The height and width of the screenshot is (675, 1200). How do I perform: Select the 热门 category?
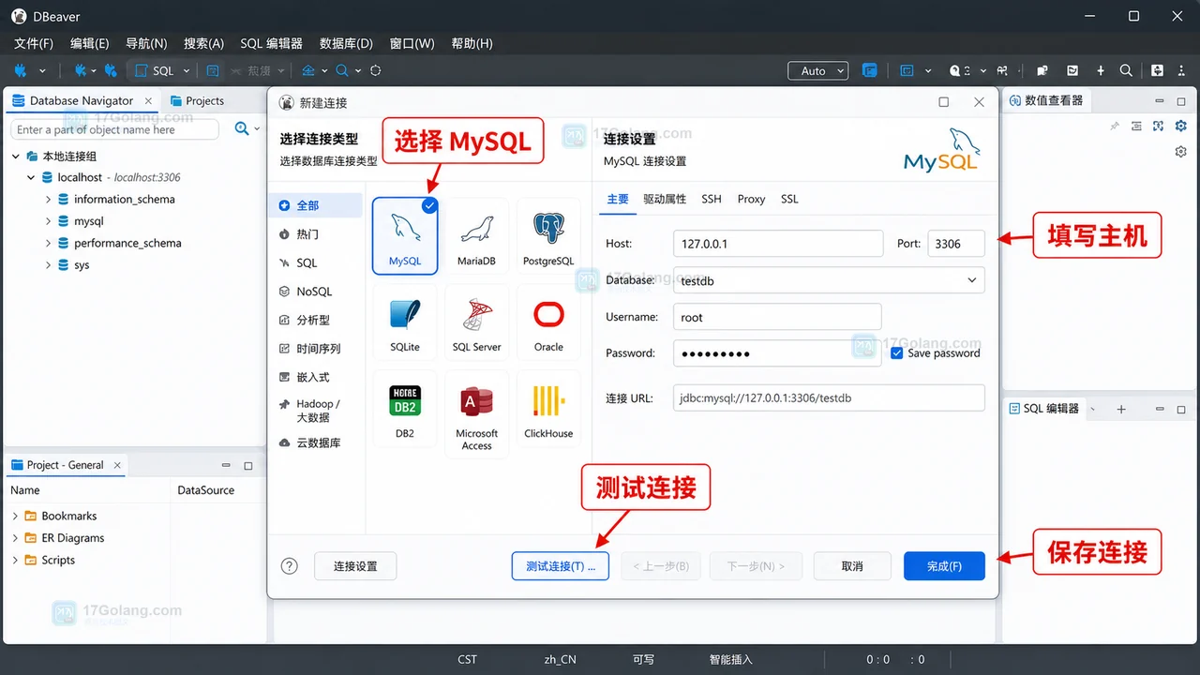tap(315, 234)
